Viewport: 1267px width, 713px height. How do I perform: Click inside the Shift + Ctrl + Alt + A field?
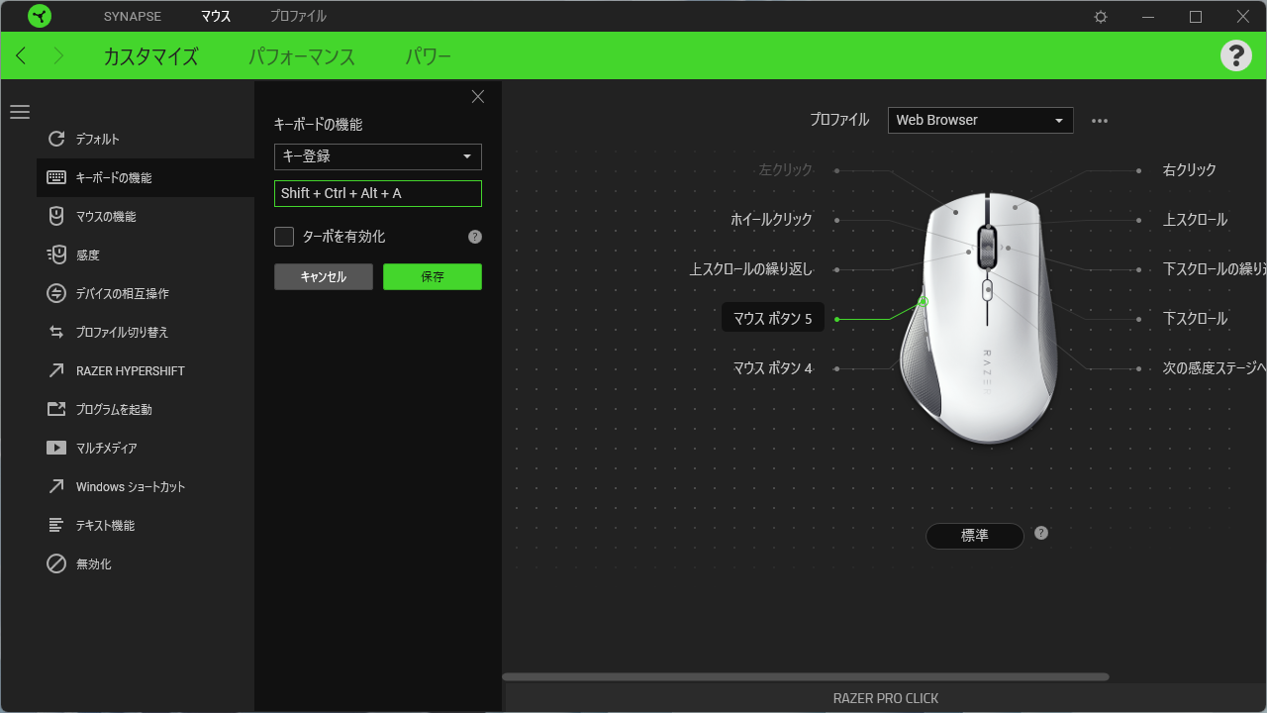[x=377, y=193]
